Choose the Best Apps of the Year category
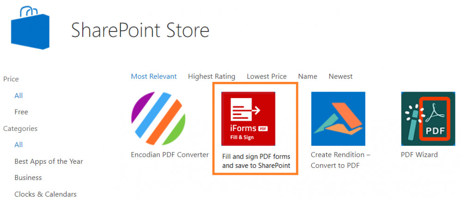Viewport: 462px width, 198px height. (49, 161)
